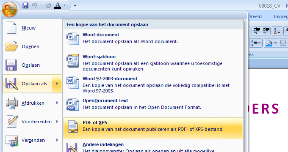Click 'Een kopie van het document opslaan' header
Image resolution: width=288 pixels, height=152 pixels.
coord(107,24)
